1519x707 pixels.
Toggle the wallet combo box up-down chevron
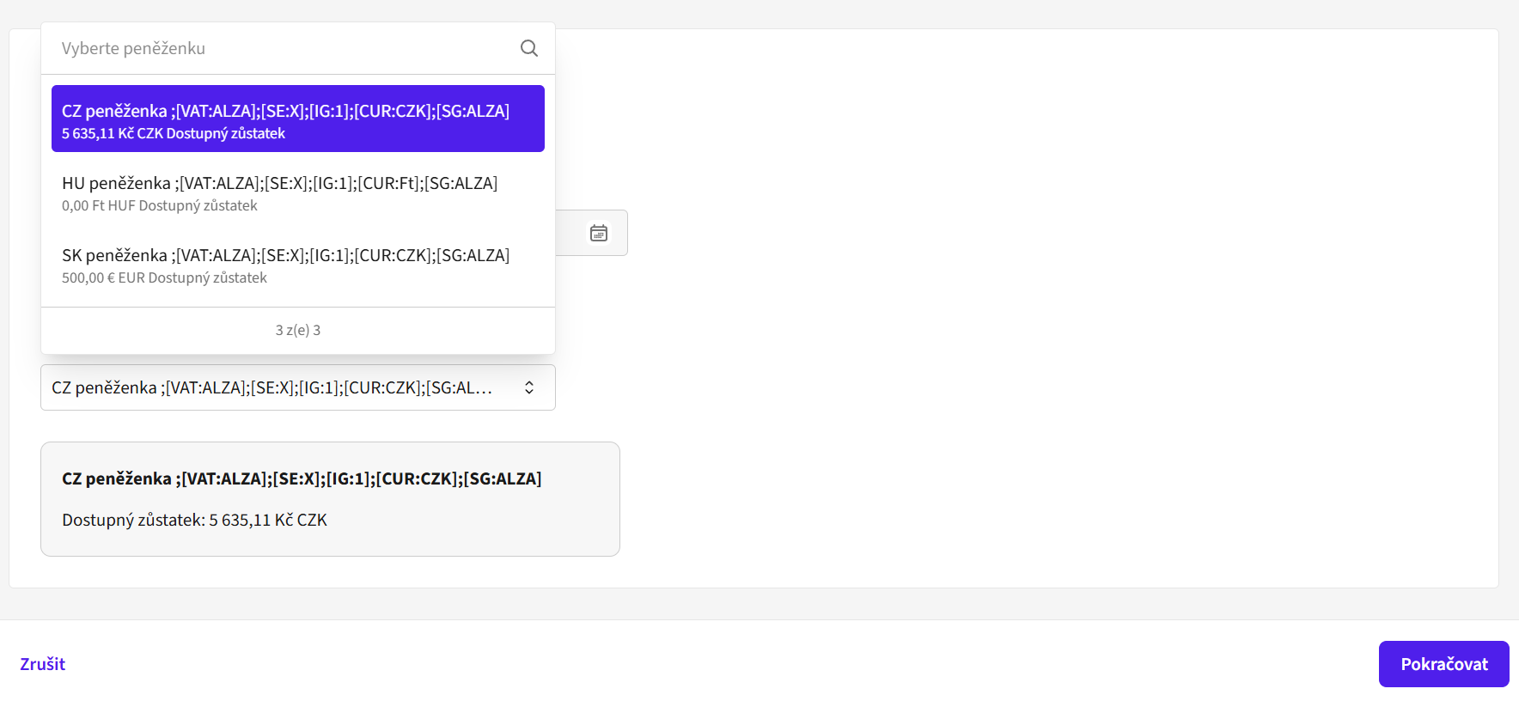tap(529, 387)
